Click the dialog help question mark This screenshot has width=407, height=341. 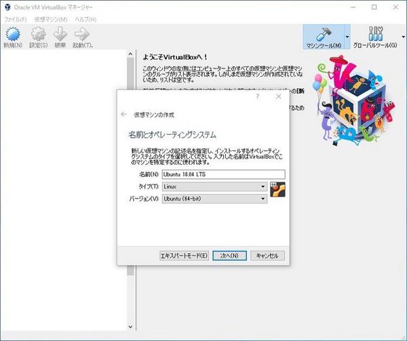(x=258, y=97)
